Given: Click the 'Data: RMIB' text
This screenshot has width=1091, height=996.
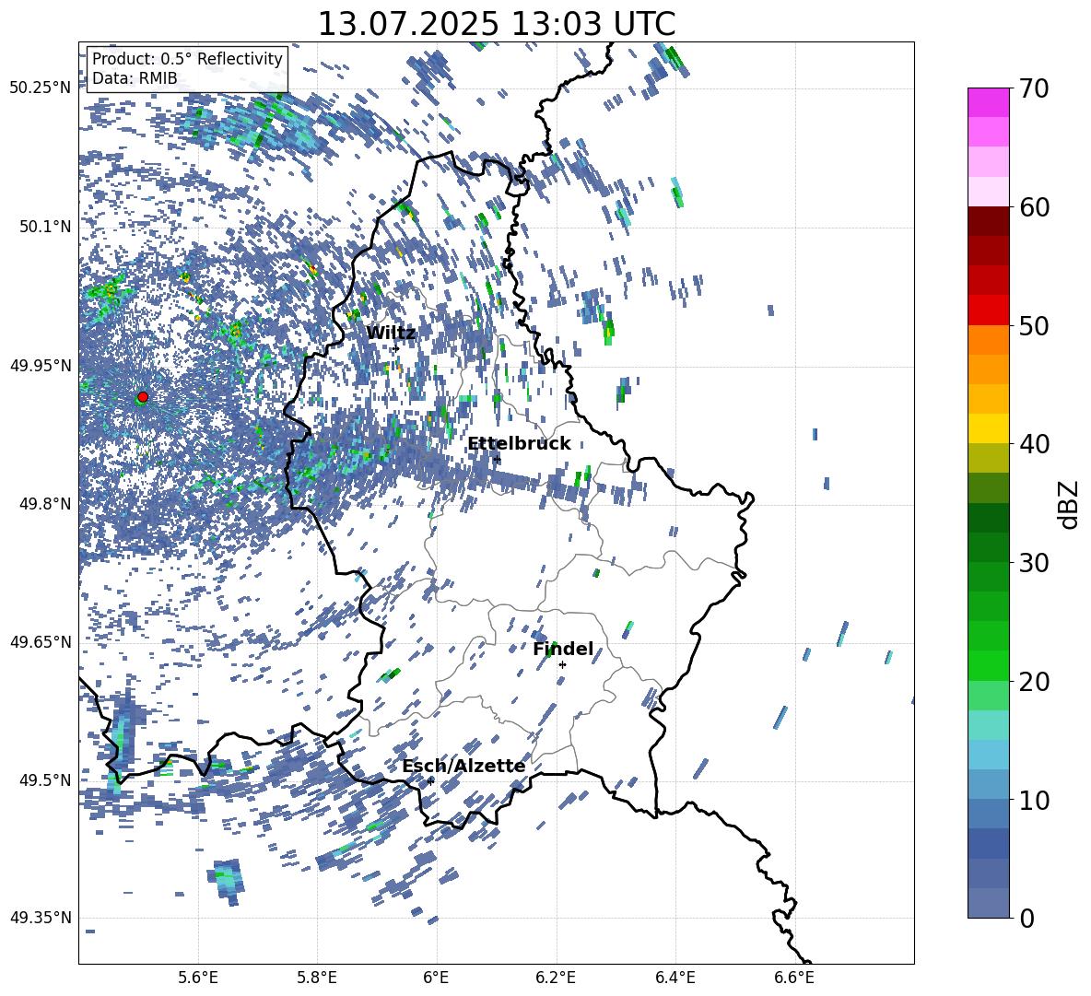Looking at the screenshot, I should 135,78.
